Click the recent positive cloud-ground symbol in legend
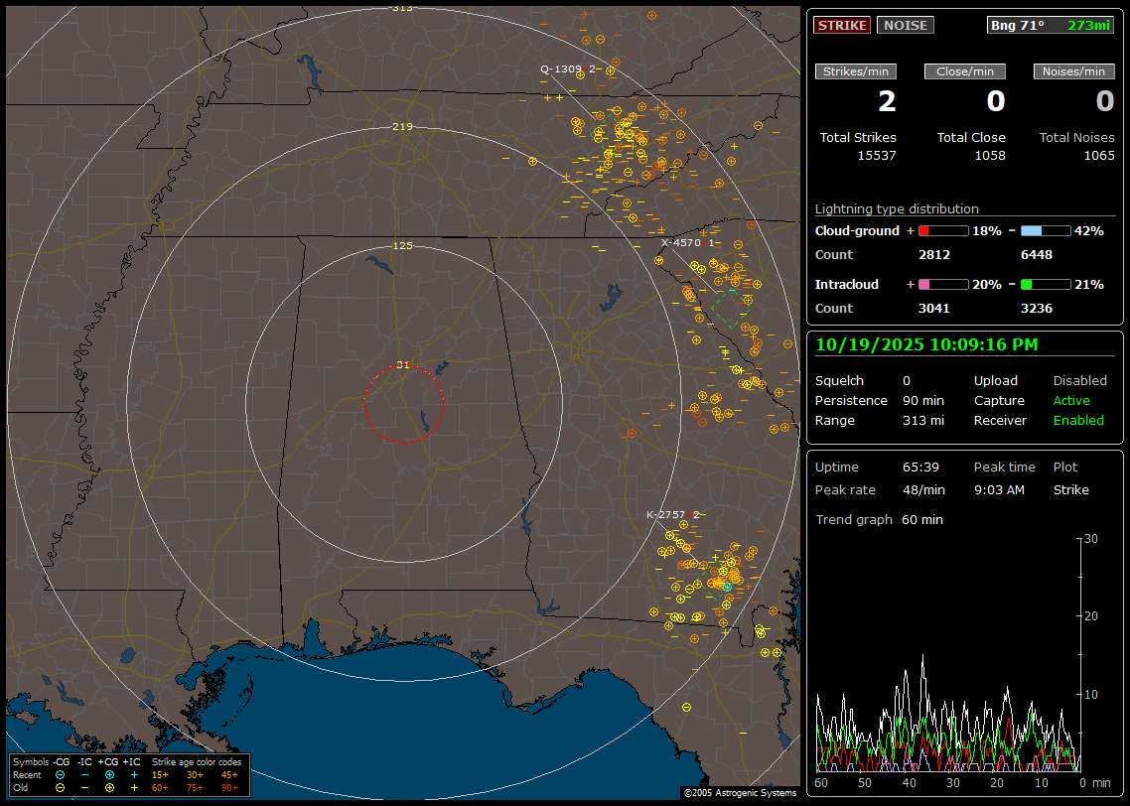The height and width of the screenshot is (806, 1130). pyautogui.click(x=109, y=774)
